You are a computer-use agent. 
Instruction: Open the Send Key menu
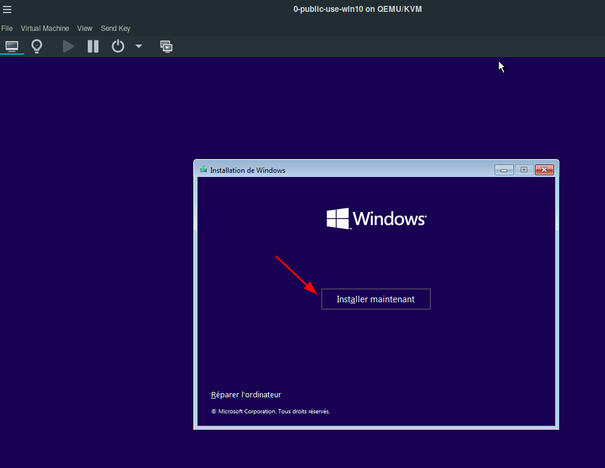click(x=115, y=29)
